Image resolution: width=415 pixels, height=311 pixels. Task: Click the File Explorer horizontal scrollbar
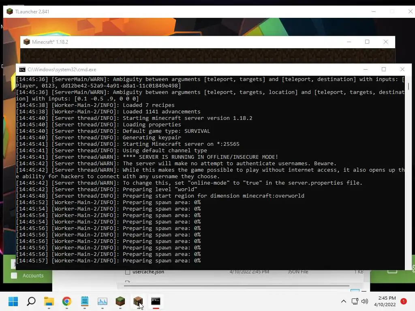[x=236, y=286]
